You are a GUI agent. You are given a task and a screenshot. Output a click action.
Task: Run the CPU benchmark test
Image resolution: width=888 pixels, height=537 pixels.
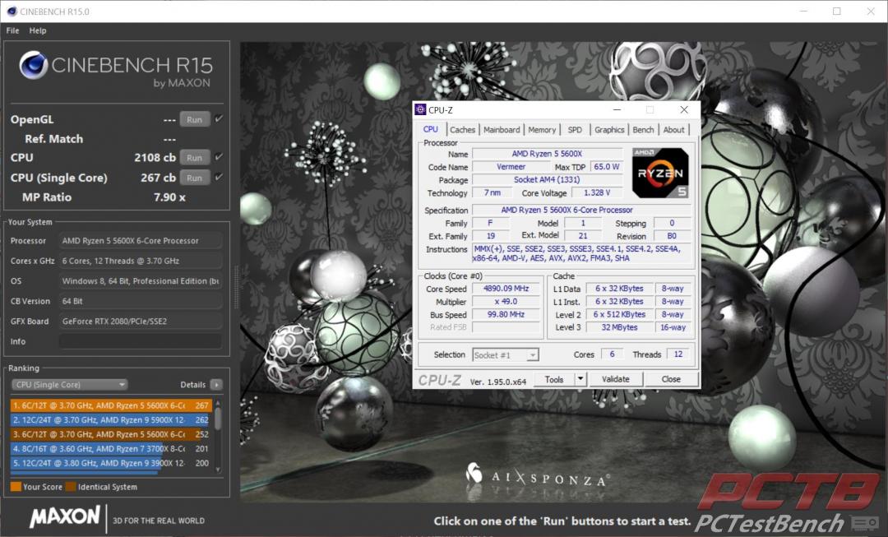point(194,158)
